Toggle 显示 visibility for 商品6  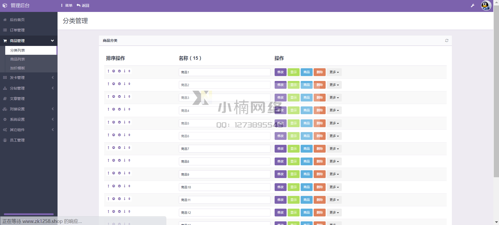tap(294, 136)
